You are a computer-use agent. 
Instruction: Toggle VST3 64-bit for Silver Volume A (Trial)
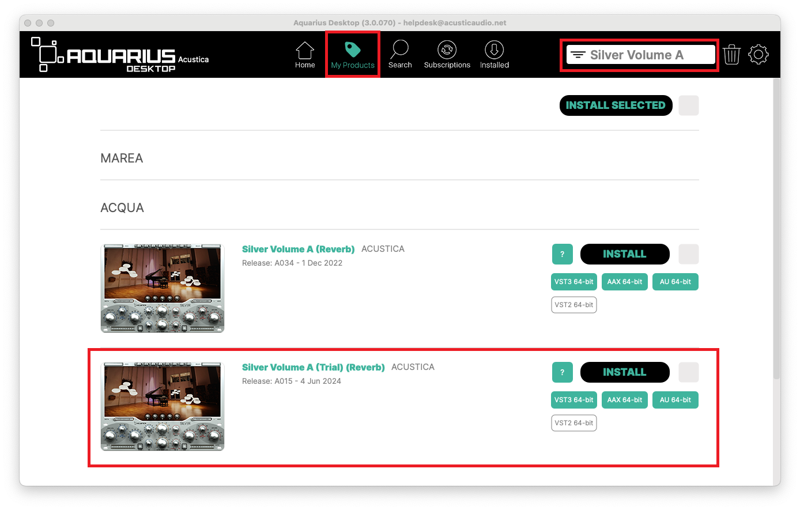point(574,400)
